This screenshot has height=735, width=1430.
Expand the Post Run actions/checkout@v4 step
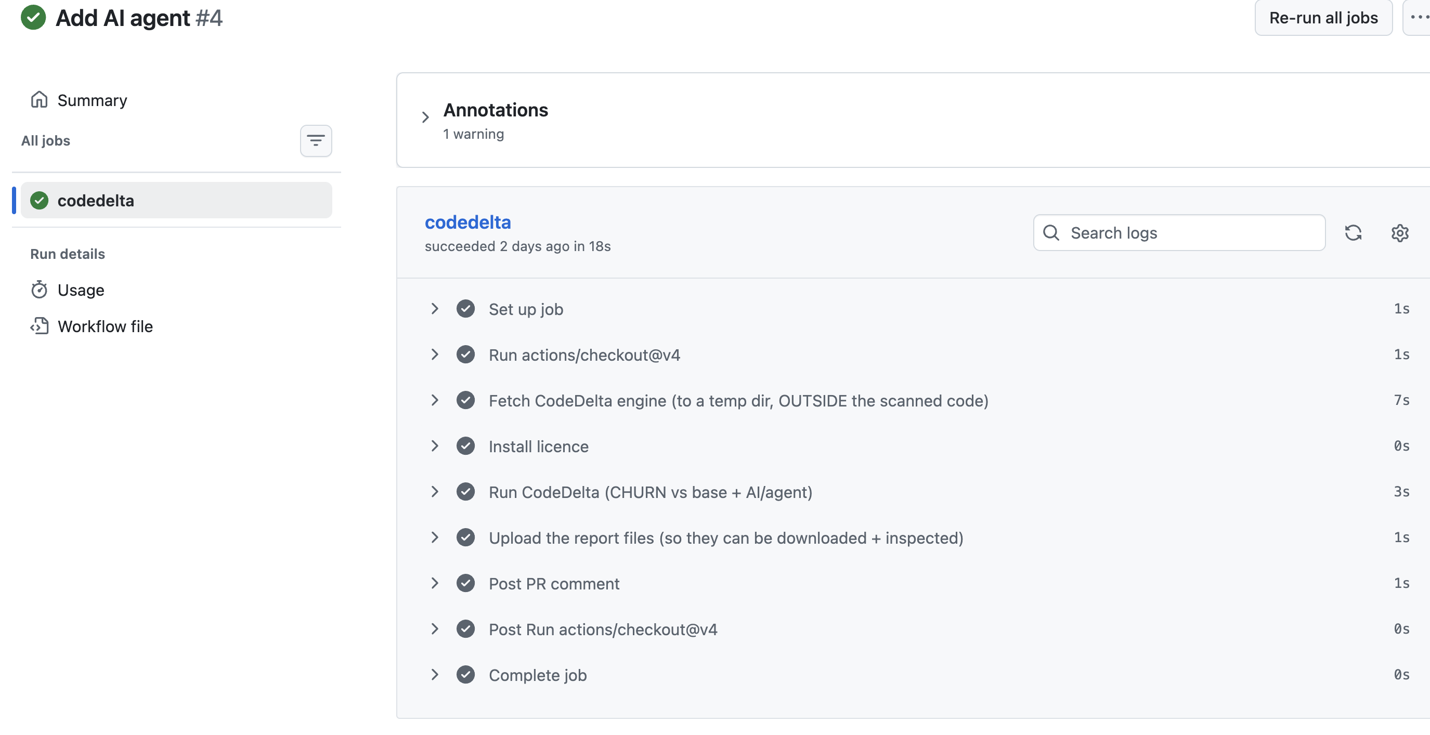tap(435, 629)
